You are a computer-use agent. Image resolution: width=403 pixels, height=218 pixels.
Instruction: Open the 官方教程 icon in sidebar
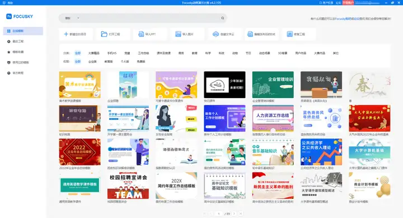pyautogui.click(x=9, y=73)
